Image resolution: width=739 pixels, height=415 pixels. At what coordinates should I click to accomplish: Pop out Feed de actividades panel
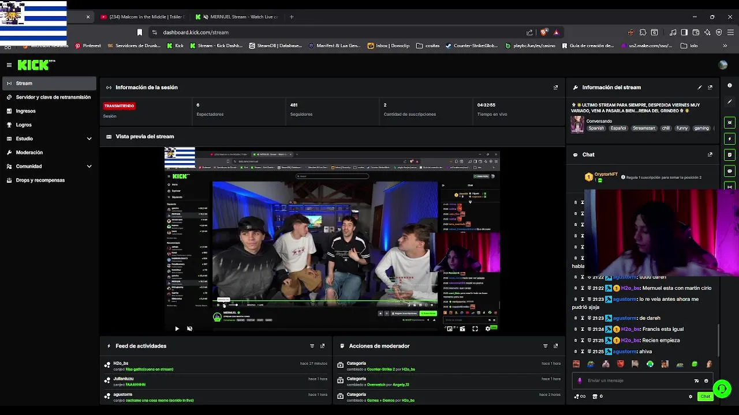[x=322, y=346]
